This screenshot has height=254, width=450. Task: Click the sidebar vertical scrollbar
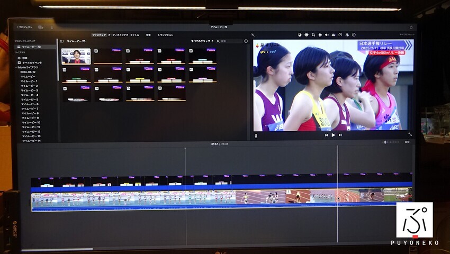point(58,60)
